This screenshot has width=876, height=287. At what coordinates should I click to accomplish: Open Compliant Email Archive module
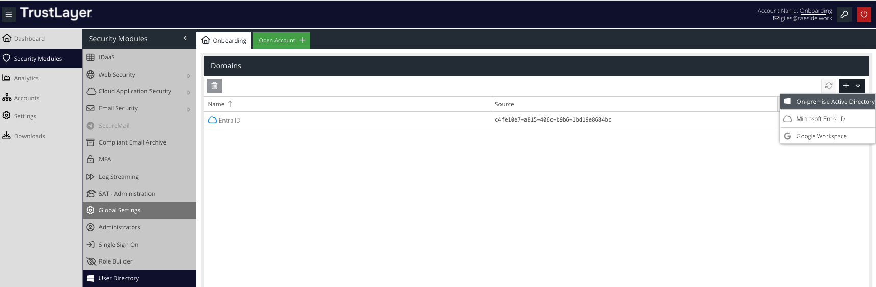click(x=139, y=142)
